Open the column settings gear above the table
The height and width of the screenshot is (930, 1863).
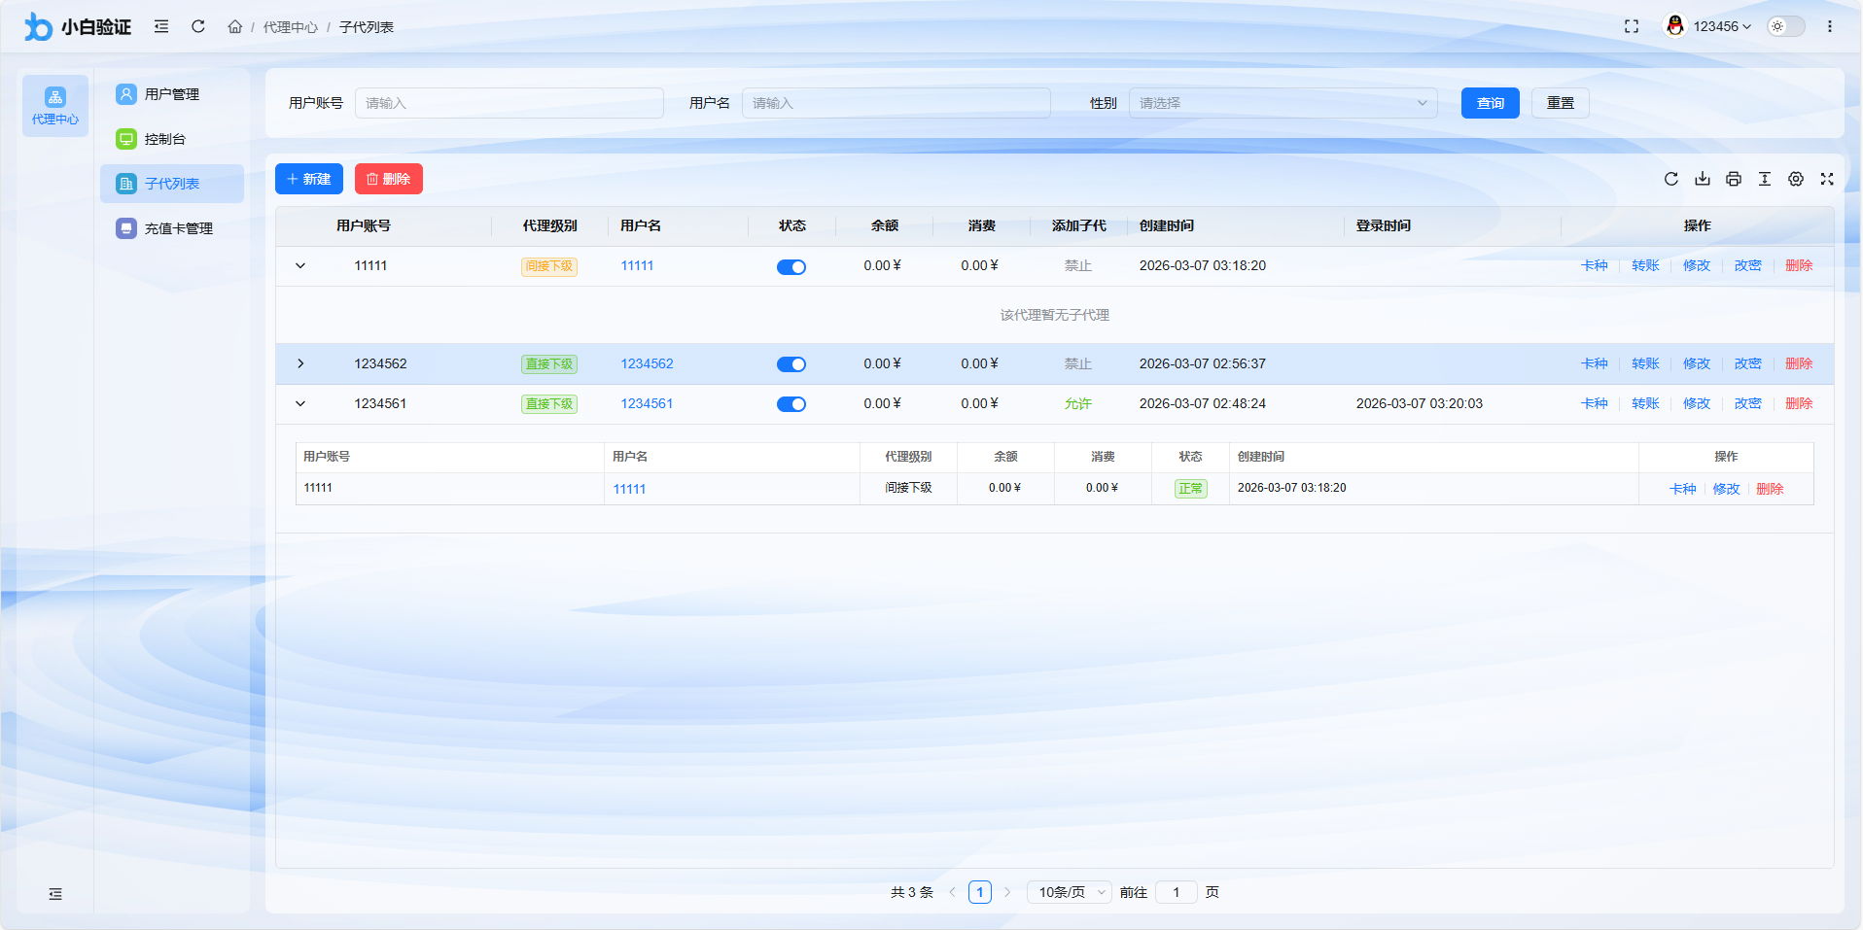[1796, 179]
